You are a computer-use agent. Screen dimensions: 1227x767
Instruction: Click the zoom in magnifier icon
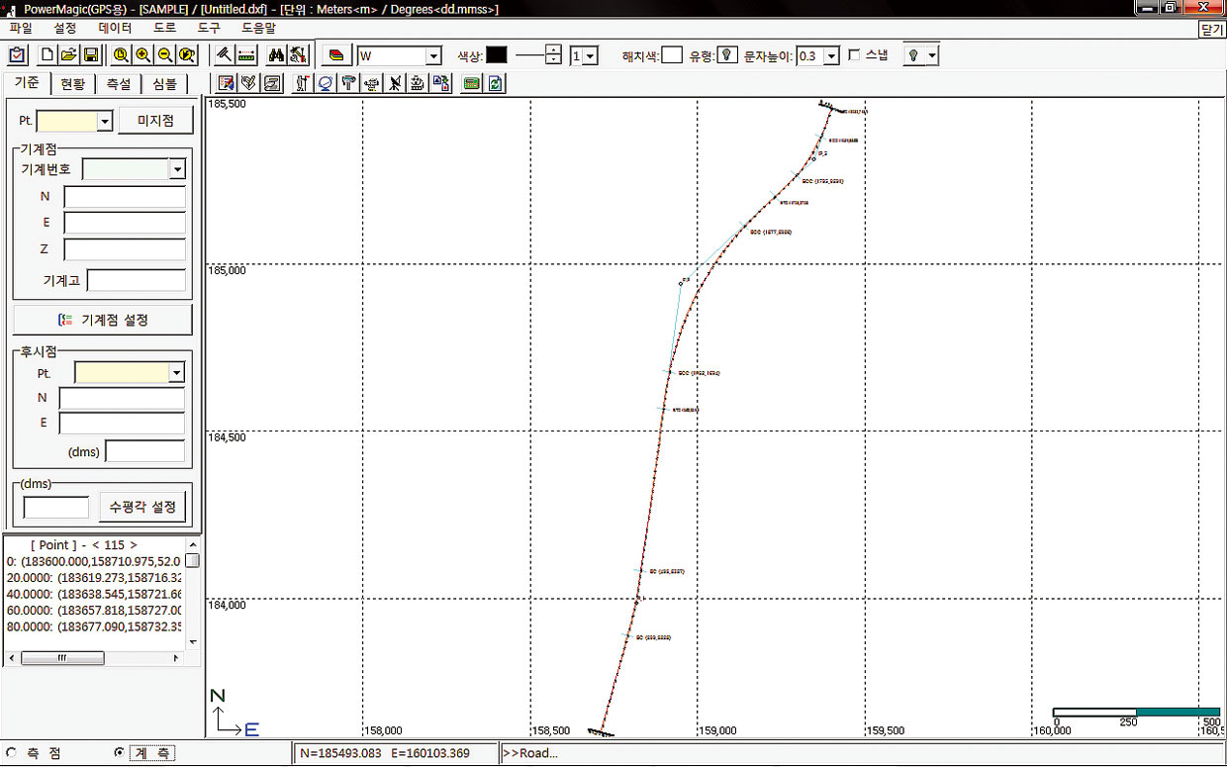tap(142, 55)
